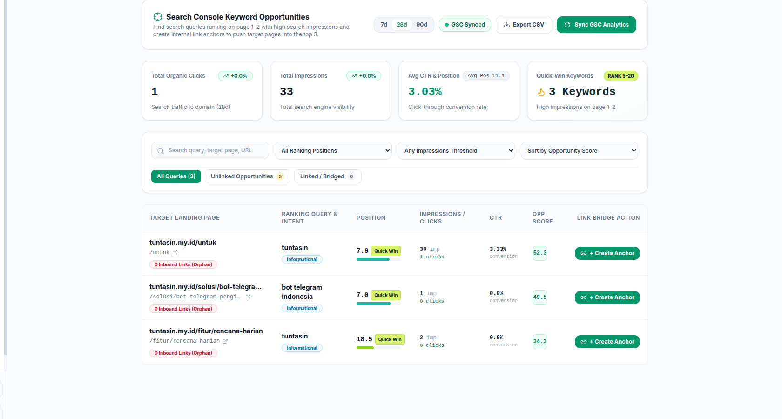
Task: Focus the Search query, target page, URL field
Action: (x=210, y=150)
